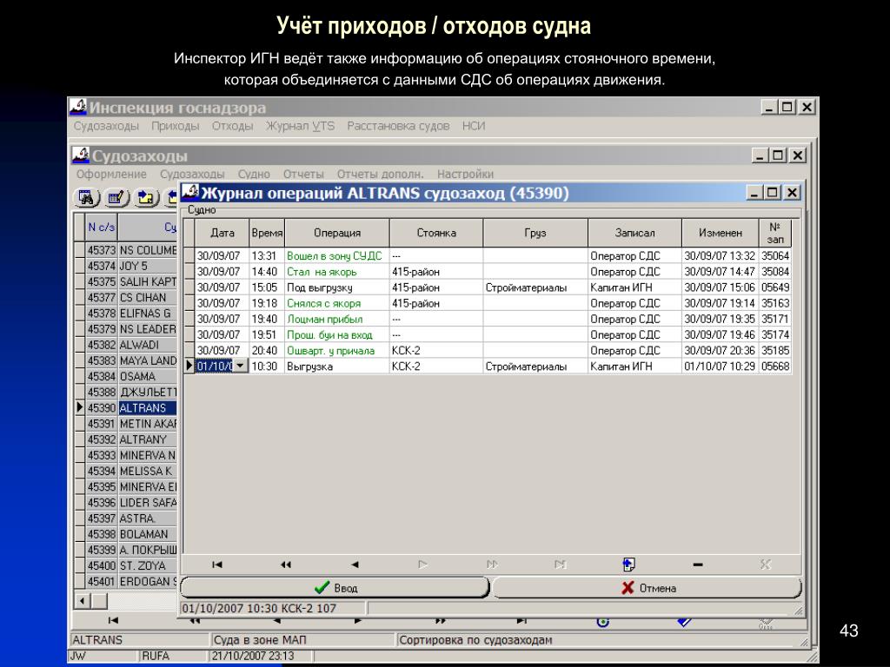This screenshot has height=667, width=890.
Task: Click the 'Капитан ИГН' cell in 15:05 row
Action: 634,287
